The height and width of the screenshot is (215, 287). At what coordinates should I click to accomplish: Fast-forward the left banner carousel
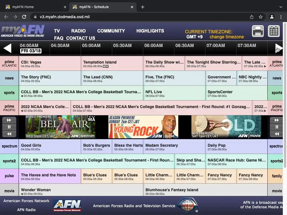[9, 120]
